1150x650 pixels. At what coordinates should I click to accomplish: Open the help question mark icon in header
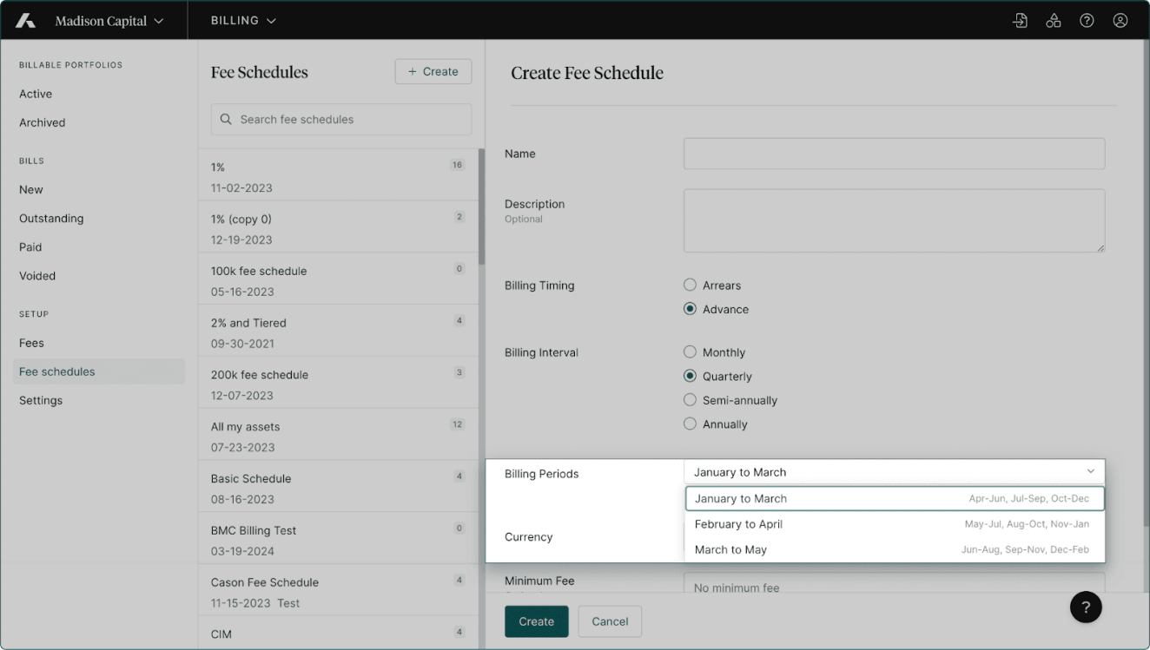coord(1087,21)
